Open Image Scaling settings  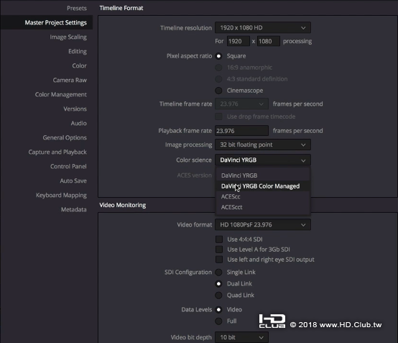68,37
